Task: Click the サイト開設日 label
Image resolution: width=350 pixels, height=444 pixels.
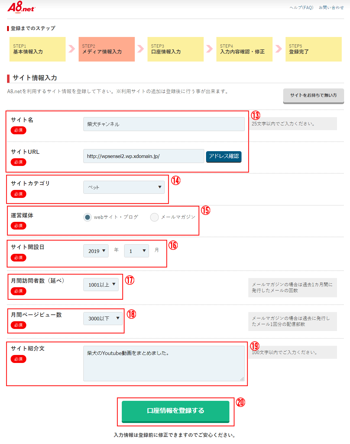Action: (x=27, y=247)
